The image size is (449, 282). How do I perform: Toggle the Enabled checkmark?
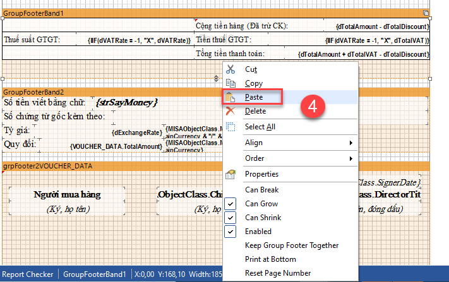(230, 232)
